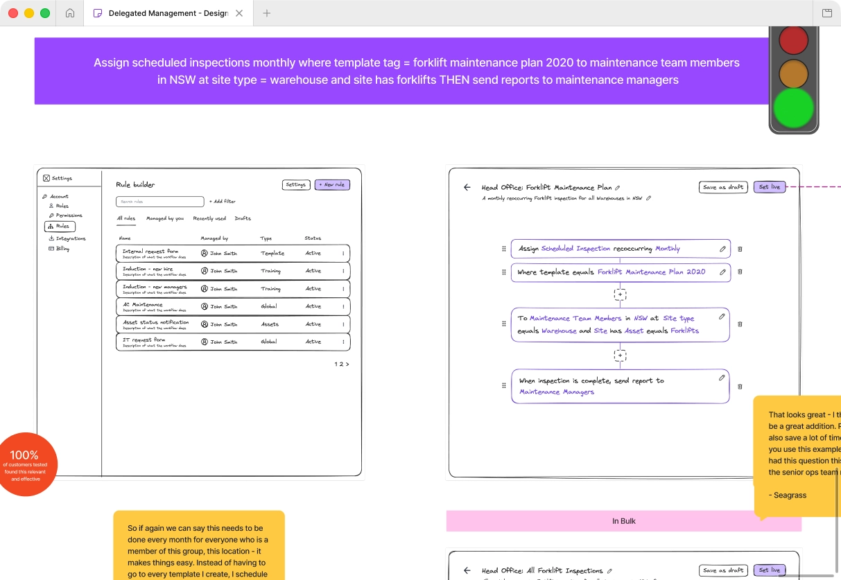This screenshot has height=580, width=841.
Task: Click pencil icon on Assign Scheduled Inspection row
Action: click(x=722, y=249)
